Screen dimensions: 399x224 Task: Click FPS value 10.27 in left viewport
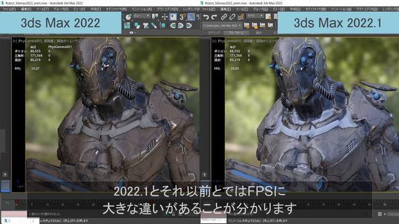pyautogui.click(x=35, y=68)
